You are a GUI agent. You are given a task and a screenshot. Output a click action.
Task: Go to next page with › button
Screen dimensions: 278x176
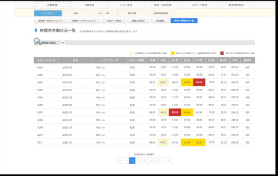[x=163, y=161]
